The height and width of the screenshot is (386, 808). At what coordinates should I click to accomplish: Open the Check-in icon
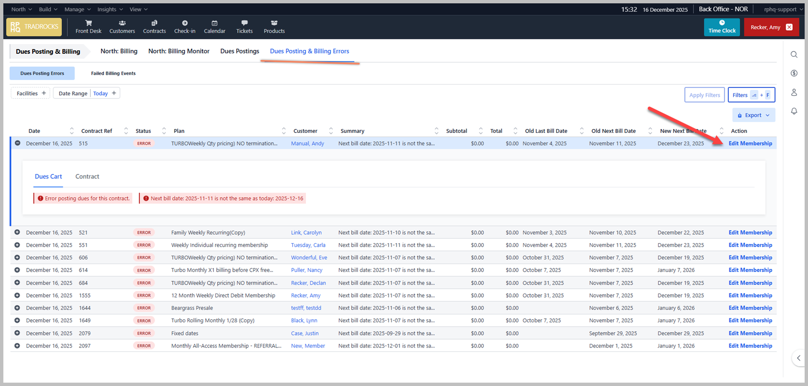pyautogui.click(x=185, y=23)
